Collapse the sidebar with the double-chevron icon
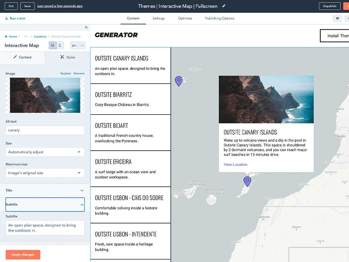The width and height of the screenshot is (349, 262). point(86,28)
